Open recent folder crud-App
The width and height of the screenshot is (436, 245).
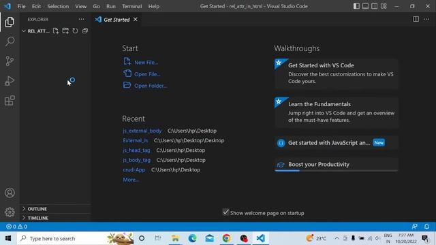tap(134, 169)
